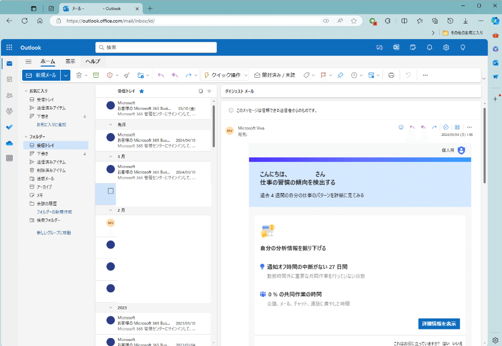Click the Snooze clock icon

click(354, 75)
